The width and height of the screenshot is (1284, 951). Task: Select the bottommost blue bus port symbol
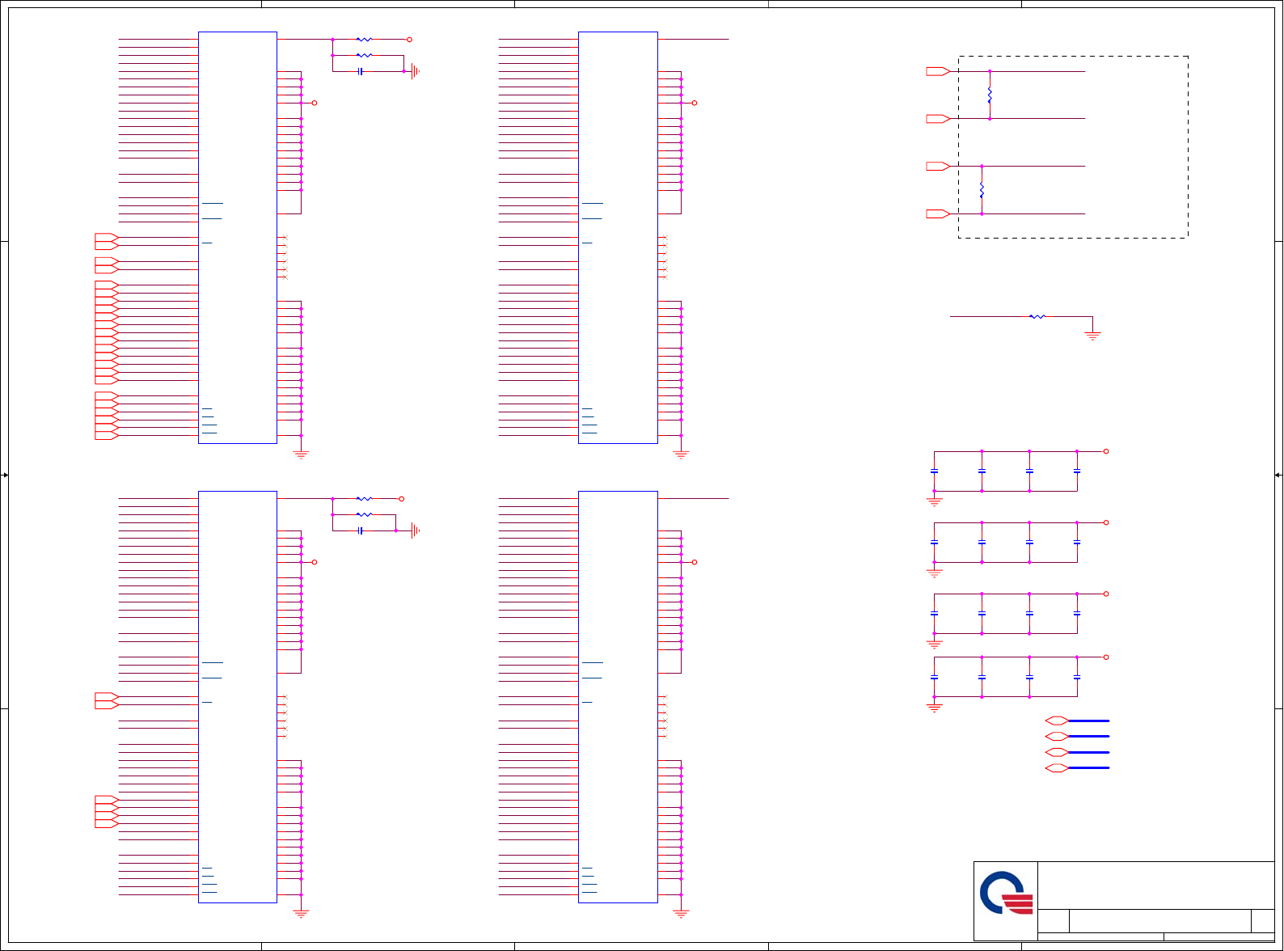tap(1057, 768)
